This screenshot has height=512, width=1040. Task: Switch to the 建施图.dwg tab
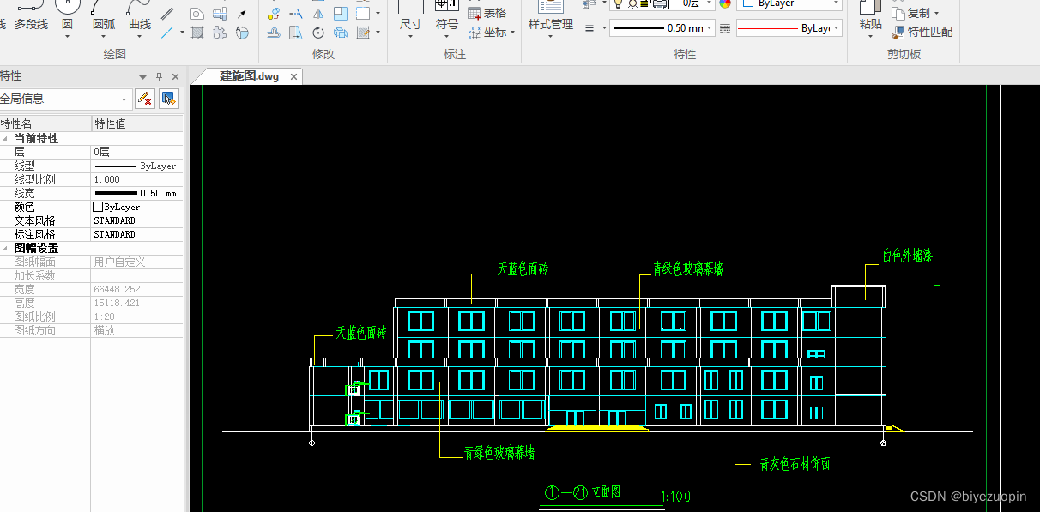(x=249, y=76)
